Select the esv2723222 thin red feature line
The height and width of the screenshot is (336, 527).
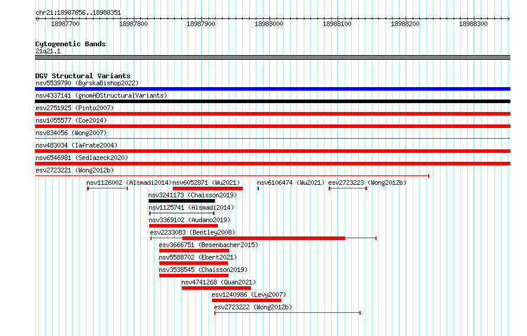pyautogui.click(x=288, y=313)
